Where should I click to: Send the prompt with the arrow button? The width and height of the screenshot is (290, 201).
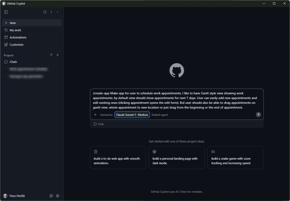[258, 114]
